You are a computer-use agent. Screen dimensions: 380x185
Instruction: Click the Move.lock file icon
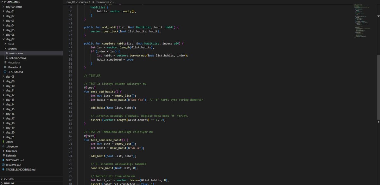5,63
